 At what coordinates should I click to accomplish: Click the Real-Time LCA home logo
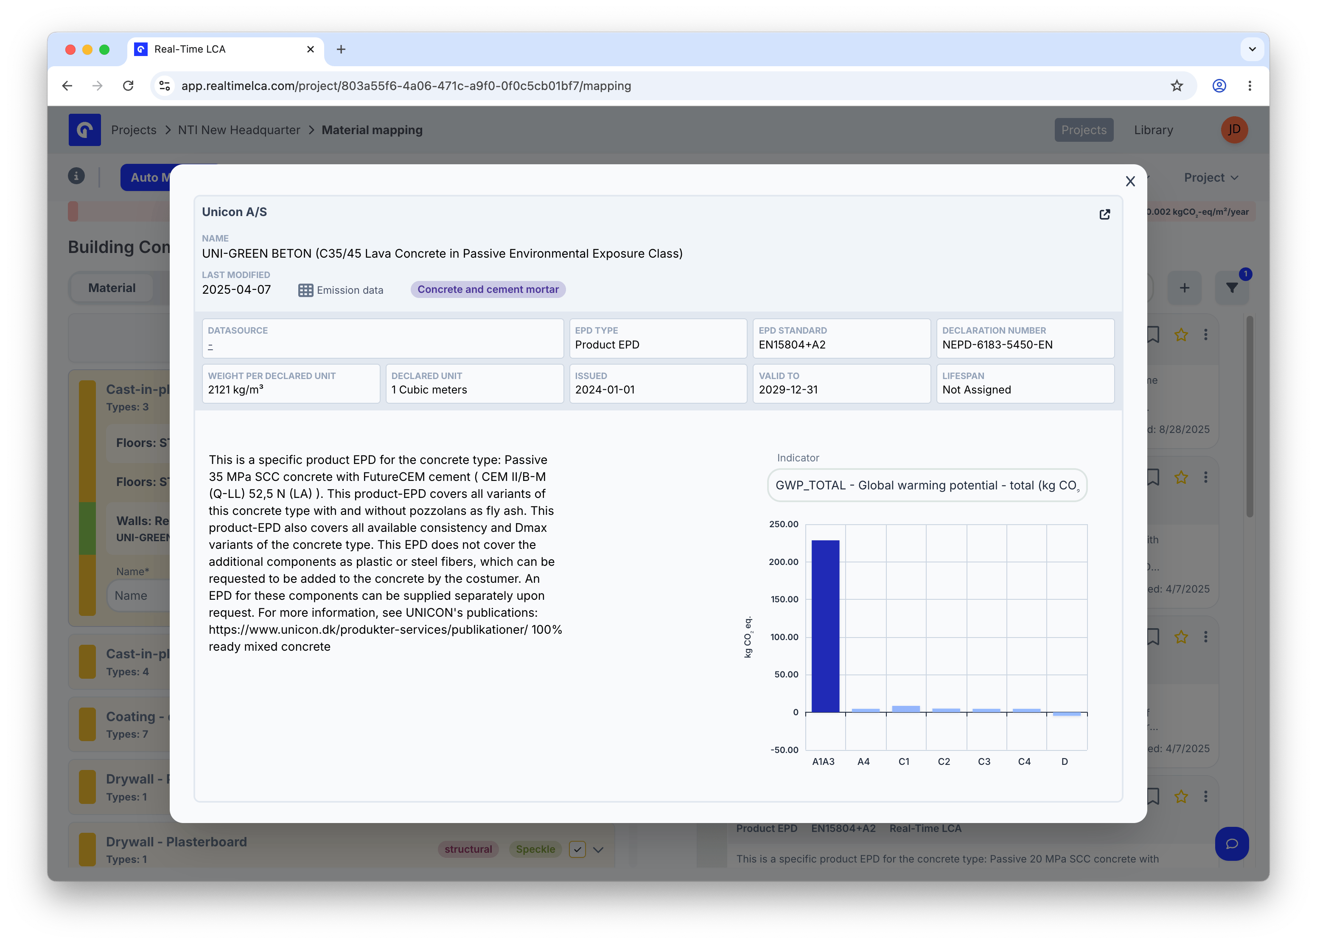point(85,129)
